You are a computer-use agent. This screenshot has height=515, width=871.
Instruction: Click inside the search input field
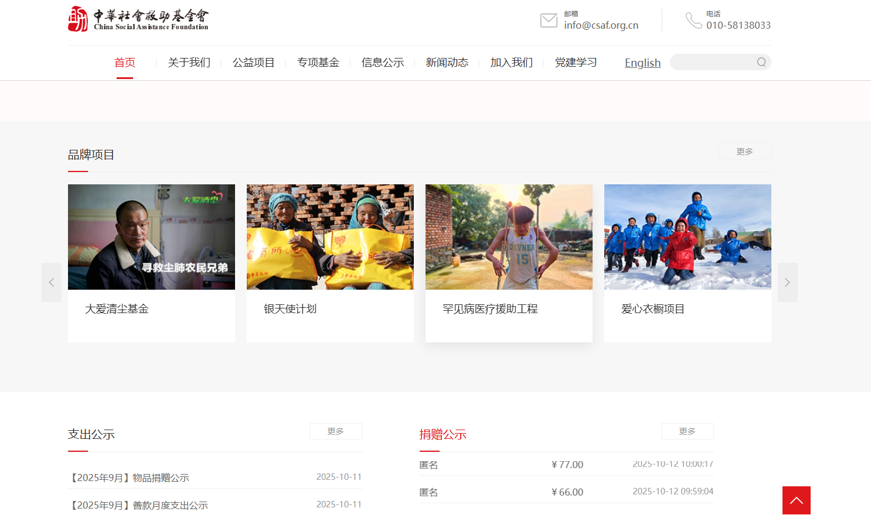pos(712,62)
